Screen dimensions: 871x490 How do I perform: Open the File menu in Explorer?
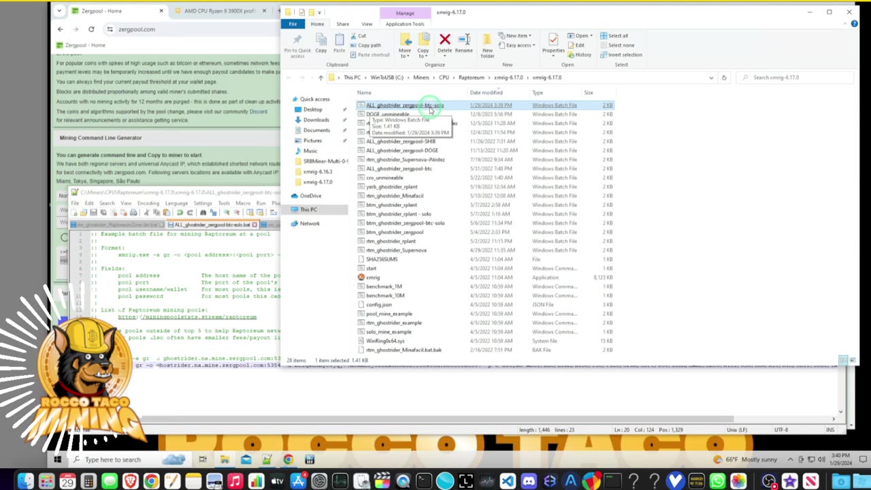coord(293,24)
